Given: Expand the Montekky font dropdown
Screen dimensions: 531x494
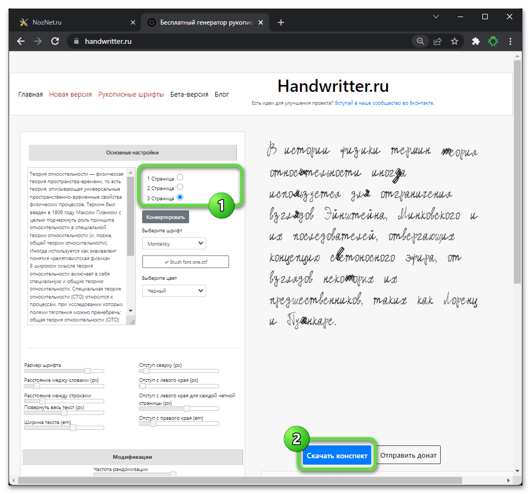Looking at the screenshot, I should click(x=174, y=243).
